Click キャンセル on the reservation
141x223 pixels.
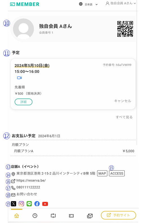123,101
